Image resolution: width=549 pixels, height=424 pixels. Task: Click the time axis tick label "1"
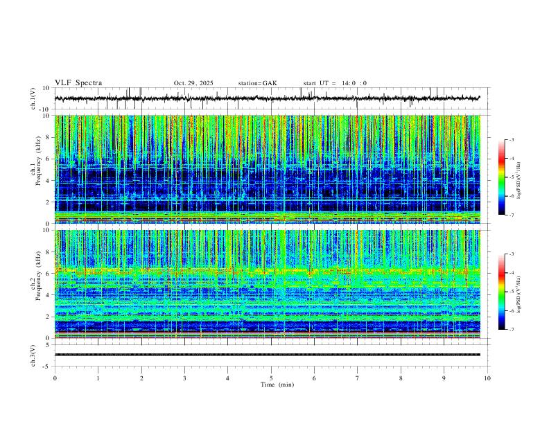click(x=98, y=378)
